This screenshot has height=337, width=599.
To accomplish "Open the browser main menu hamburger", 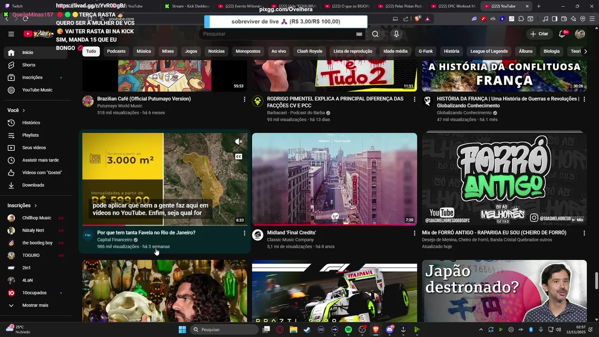I will click(592, 19).
